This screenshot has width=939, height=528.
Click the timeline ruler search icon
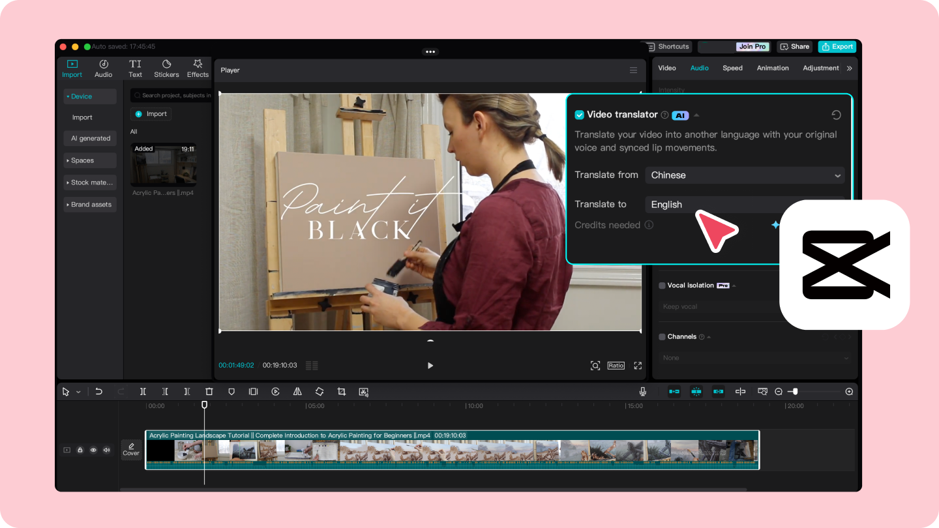762,392
